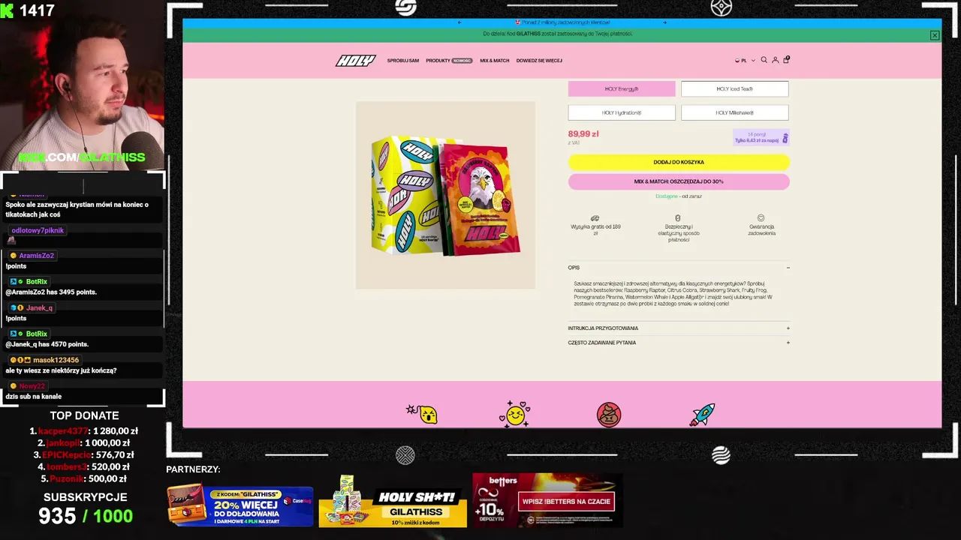The image size is (961, 540).
Task: Click Gwarancja zadowolenia text
Action: 761,229
